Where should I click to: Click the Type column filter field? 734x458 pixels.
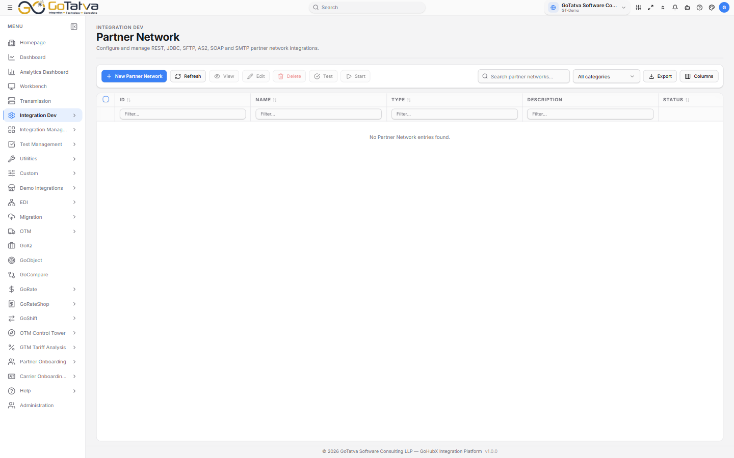455,114
